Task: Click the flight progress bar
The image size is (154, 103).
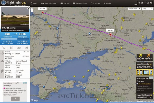Action: (x=15, y=39)
